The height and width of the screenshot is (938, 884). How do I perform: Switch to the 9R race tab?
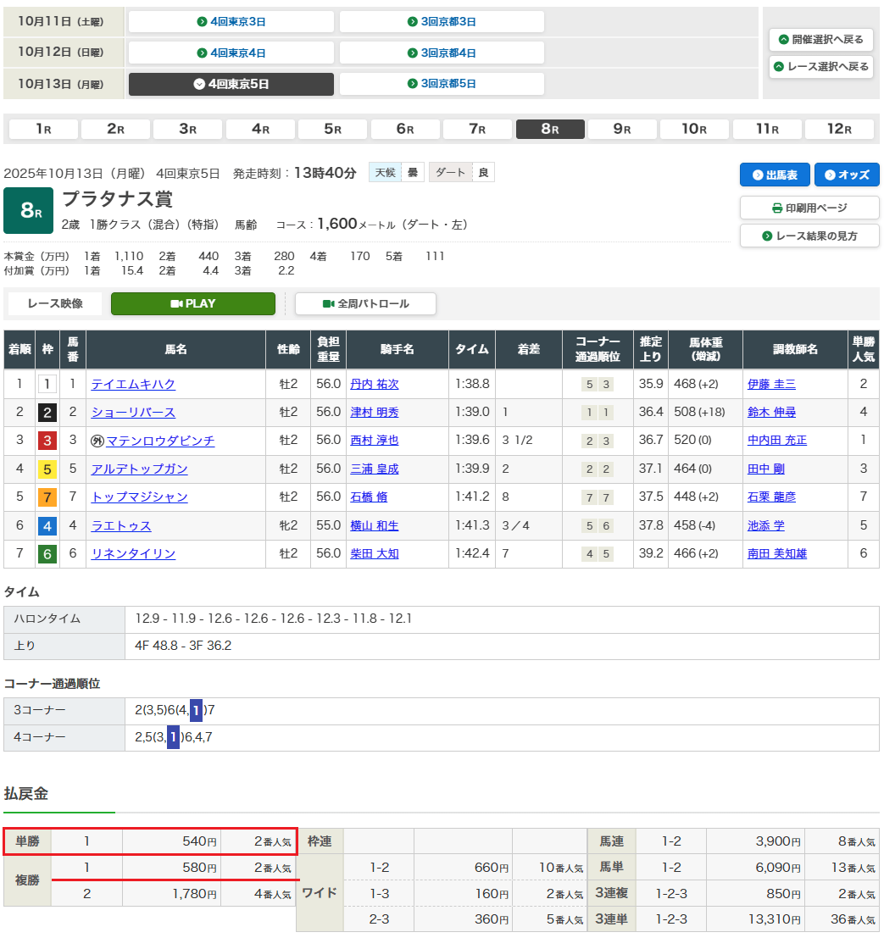[622, 129]
